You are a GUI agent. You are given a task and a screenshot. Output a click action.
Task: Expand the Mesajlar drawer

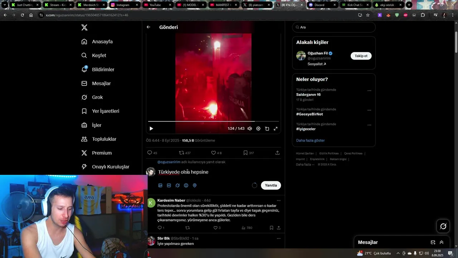(442, 243)
